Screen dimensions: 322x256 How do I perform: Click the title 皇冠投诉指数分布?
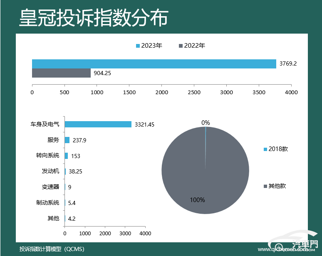tap(94, 18)
